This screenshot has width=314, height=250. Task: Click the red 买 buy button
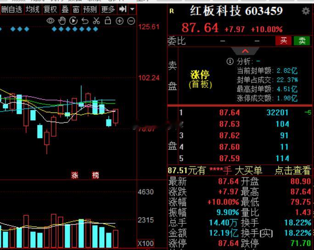(x=283, y=41)
